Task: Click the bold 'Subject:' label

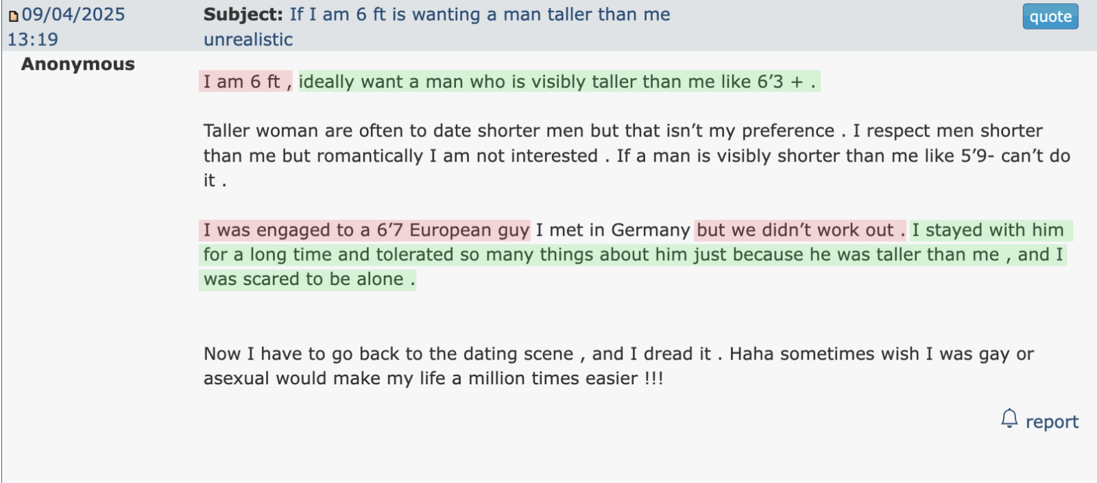Action: (x=243, y=14)
